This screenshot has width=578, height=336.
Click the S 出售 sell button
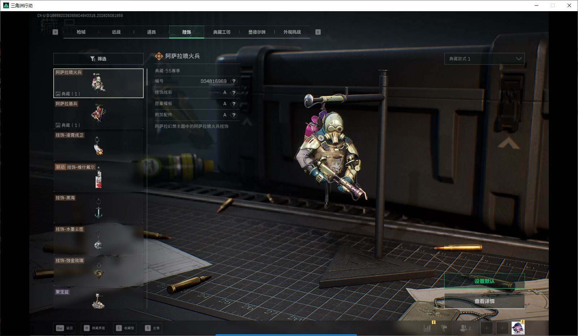pos(152,328)
